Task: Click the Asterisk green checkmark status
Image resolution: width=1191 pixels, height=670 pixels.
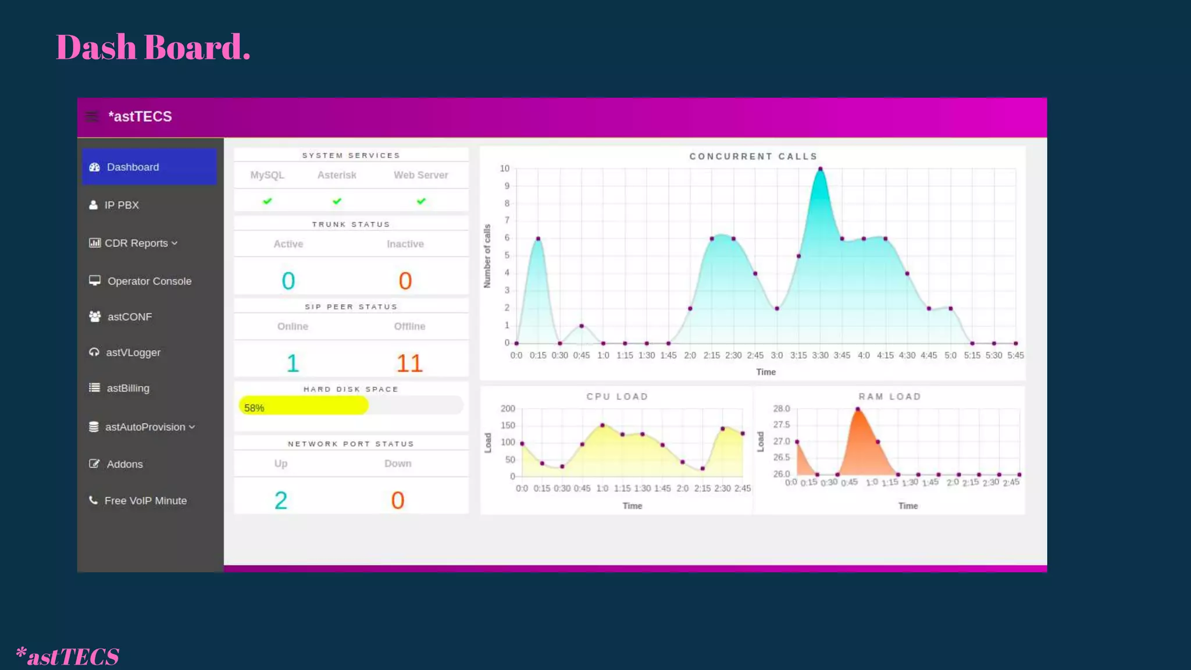Action: [337, 201]
